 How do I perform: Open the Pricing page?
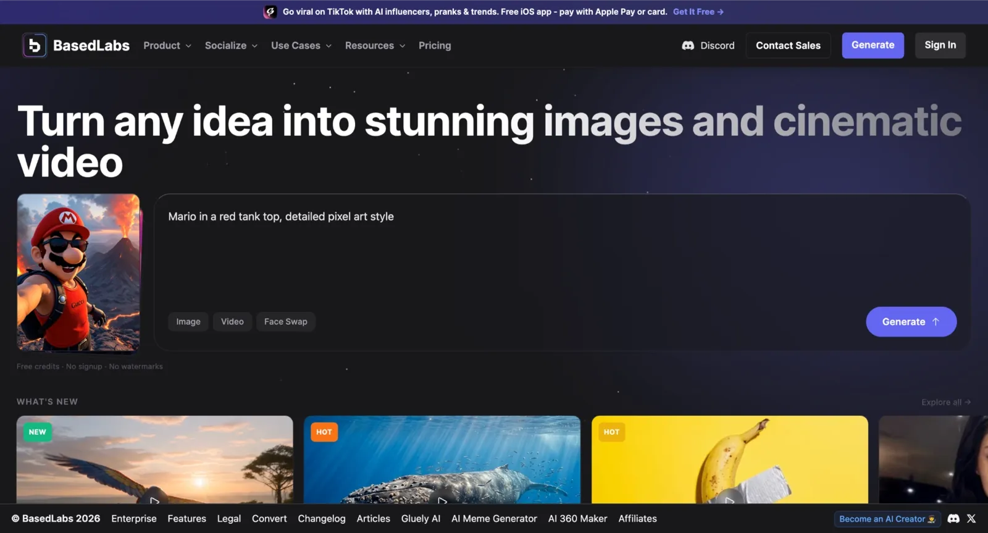coord(435,46)
